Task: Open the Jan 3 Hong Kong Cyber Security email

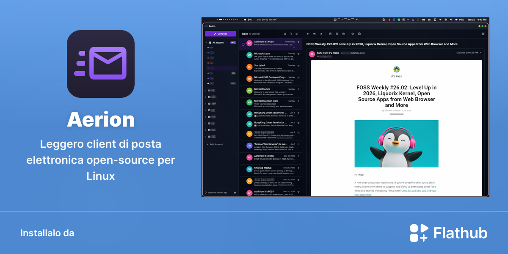Action: 271,115
